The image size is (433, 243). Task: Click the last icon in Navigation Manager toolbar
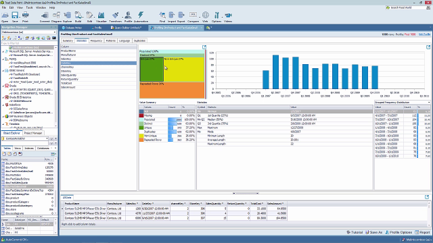point(54,38)
